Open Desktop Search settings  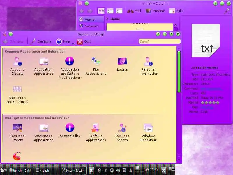tap(122, 133)
